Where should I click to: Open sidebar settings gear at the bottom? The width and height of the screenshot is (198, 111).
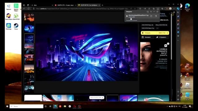178,99
